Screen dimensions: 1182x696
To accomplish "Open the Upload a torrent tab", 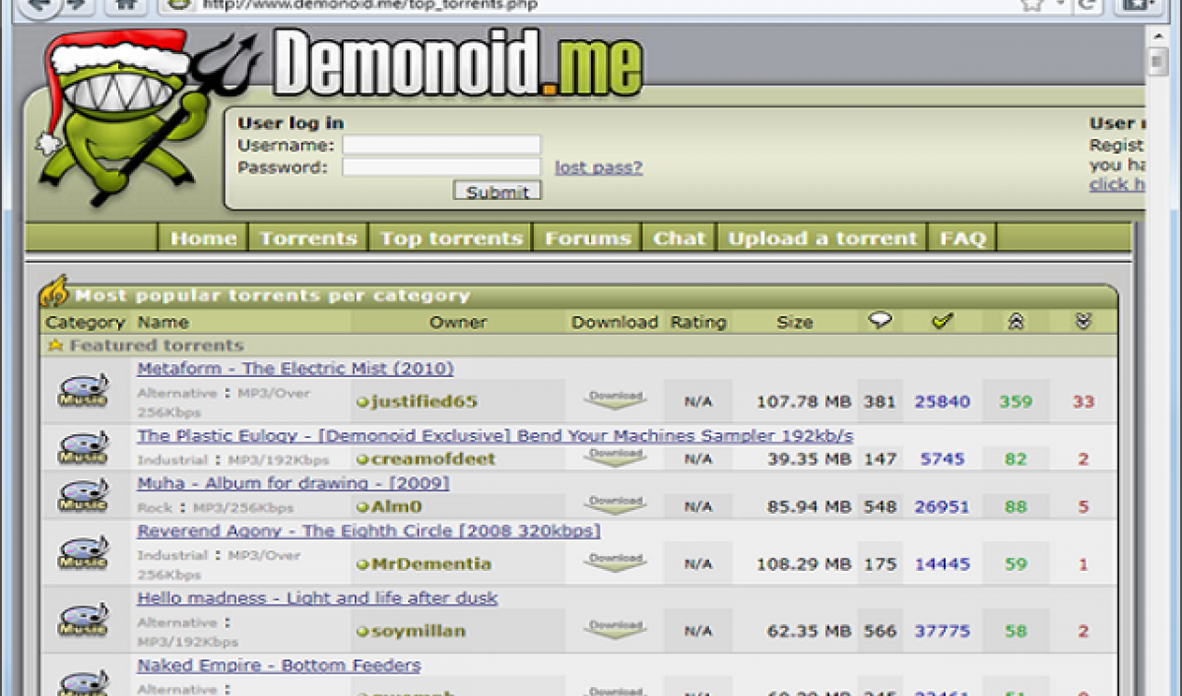I will 822,238.
